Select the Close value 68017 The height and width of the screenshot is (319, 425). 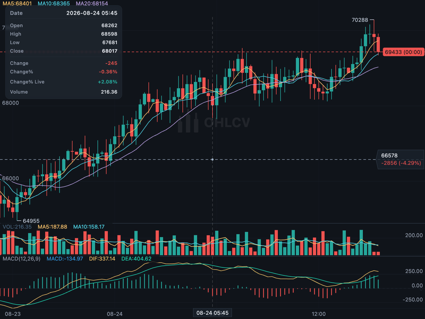pos(109,51)
